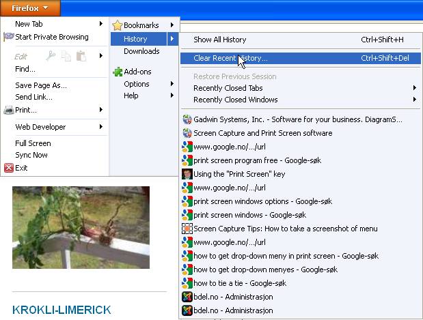Expand the Help submenu arrow
This screenshot has width=423, height=320.
point(172,96)
